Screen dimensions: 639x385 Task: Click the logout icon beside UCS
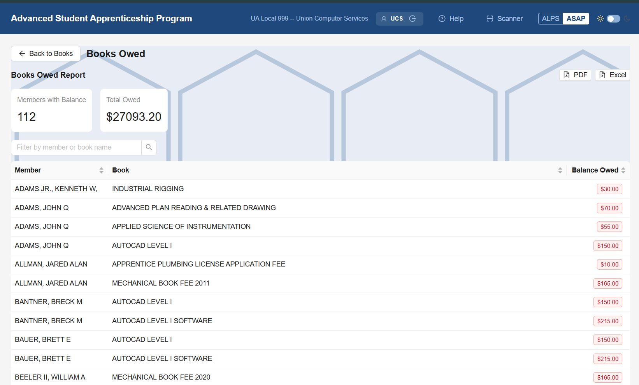(413, 19)
